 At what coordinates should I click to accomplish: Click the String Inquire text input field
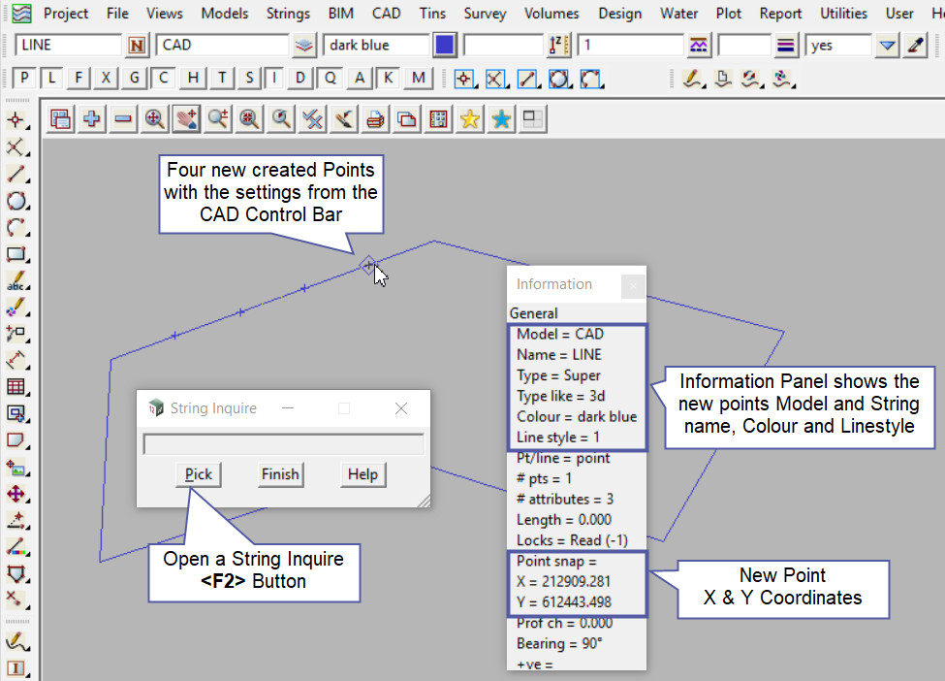(x=283, y=444)
